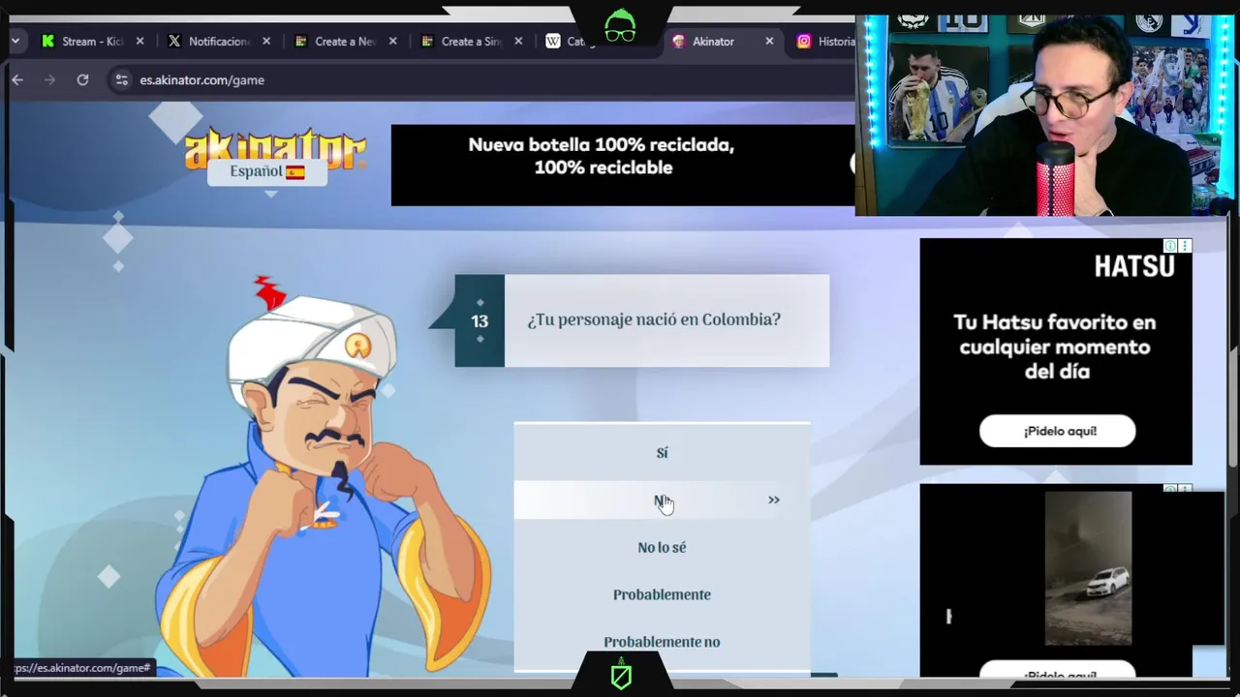The width and height of the screenshot is (1240, 697).
Task: Choose the Probablemente answer
Action: pos(662,594)
